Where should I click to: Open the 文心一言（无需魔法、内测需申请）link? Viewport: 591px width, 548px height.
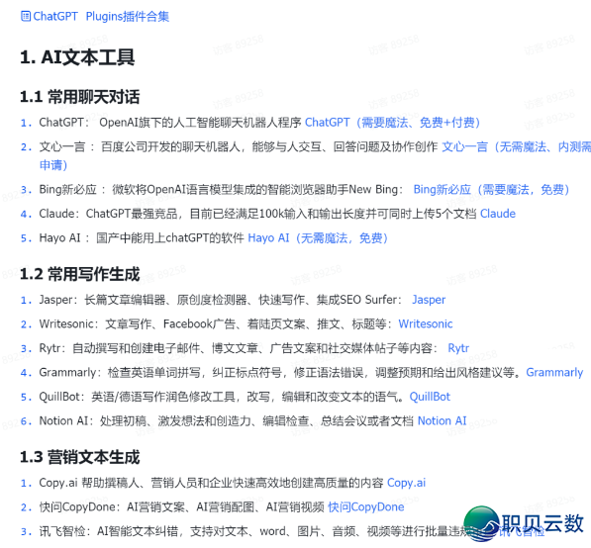tap(517, 146)
